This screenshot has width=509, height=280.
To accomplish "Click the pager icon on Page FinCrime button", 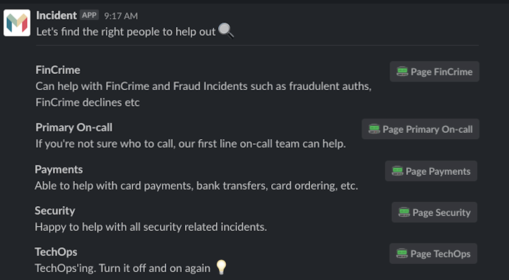I will pyautogui.click(x=403, y=71).
